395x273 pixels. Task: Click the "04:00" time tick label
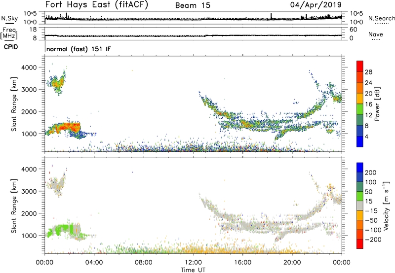[94, 263]
